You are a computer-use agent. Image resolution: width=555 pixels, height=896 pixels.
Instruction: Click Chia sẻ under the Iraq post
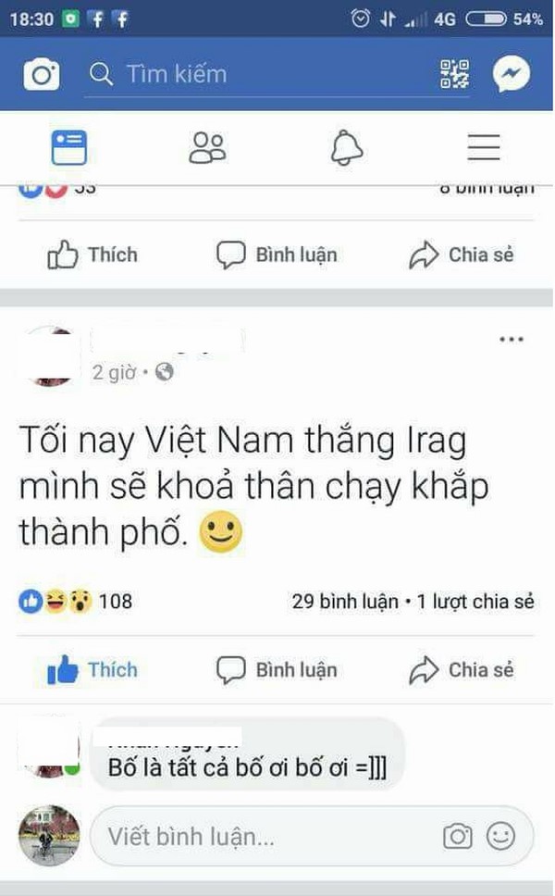tap(462, 670)
